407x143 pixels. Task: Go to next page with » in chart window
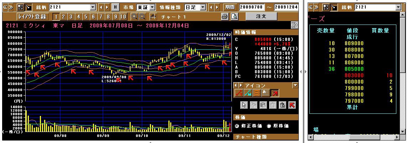coord(10,7)
